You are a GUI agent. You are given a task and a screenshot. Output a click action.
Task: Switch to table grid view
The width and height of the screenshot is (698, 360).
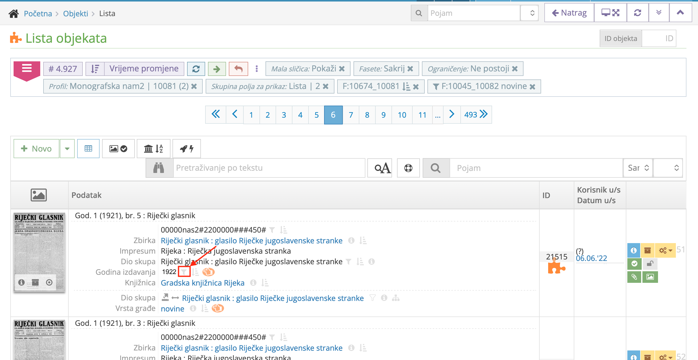pos(88,148)
